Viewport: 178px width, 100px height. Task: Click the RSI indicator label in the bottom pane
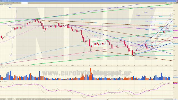coord(4,81)
